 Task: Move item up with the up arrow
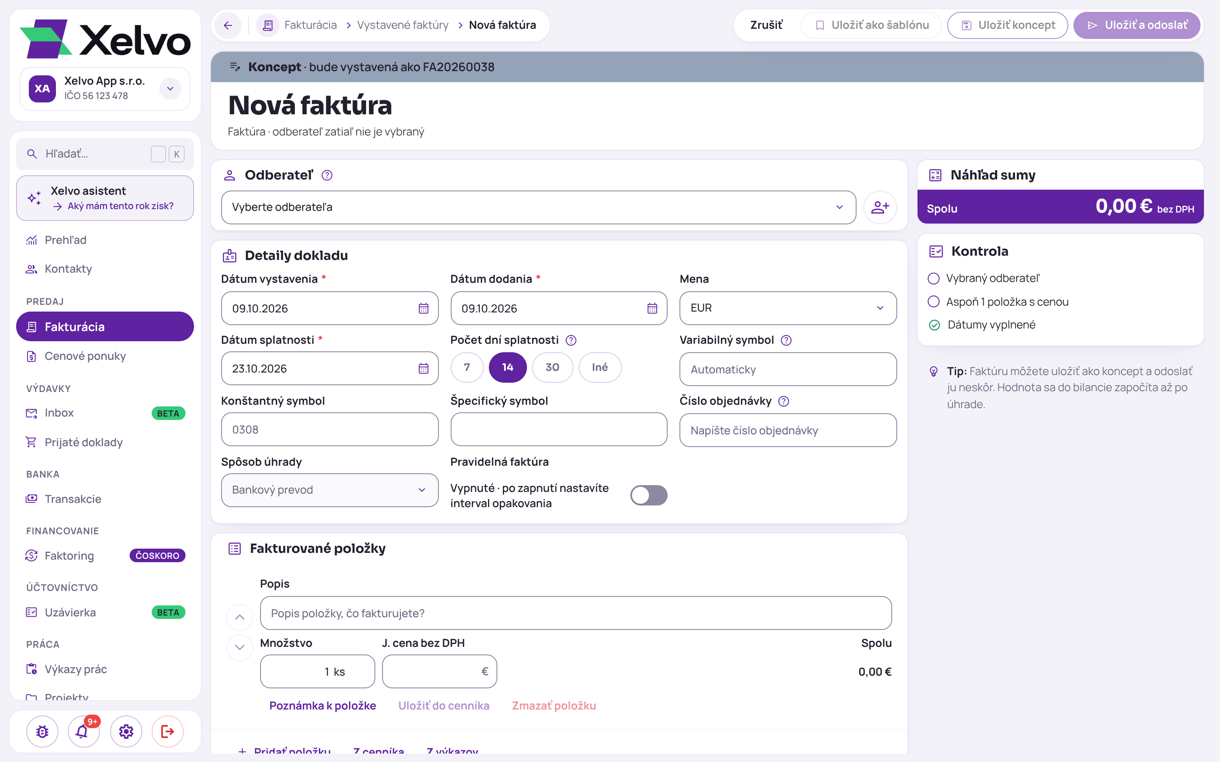click(240, 617)
